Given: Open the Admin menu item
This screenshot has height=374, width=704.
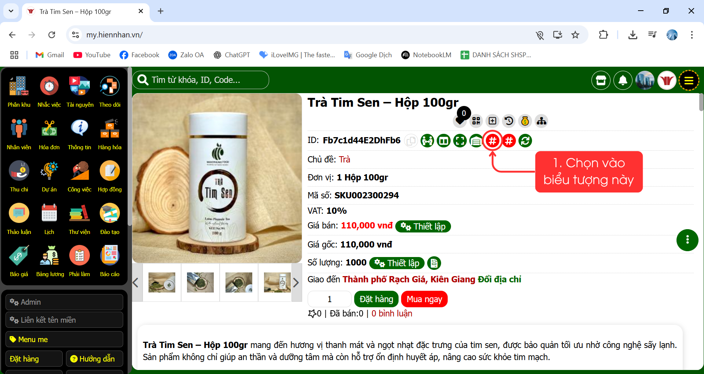Looking at the screenshot, I should [x=64, y=302].
